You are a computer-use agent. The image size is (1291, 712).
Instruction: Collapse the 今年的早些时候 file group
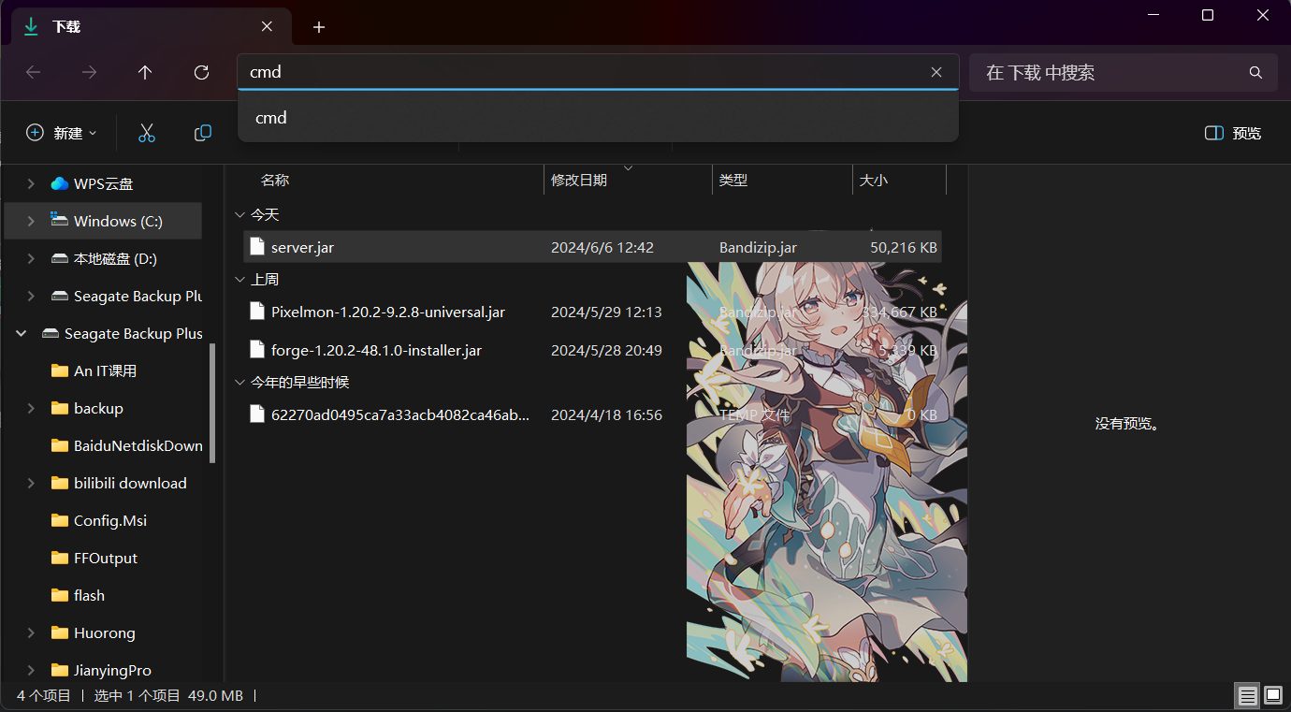pos(240,383)
